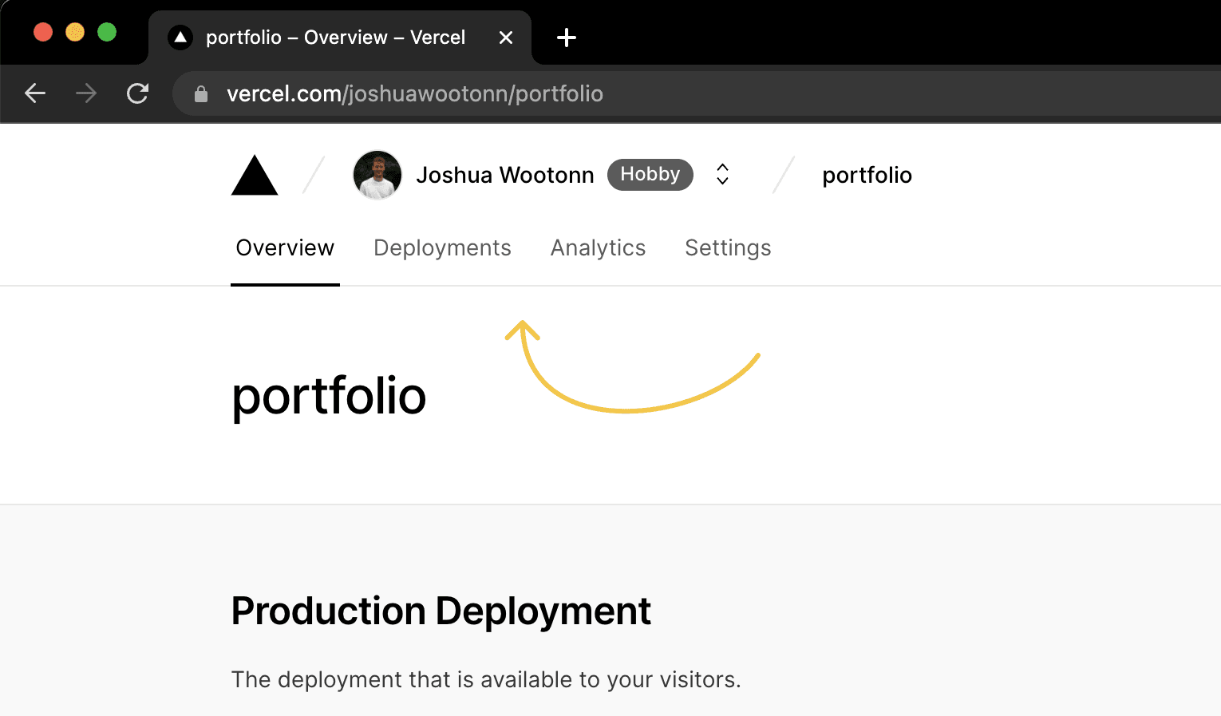Click the Vercel favicon on the browser tab
This screenshot has height=716, width=1221.
(x=179, y=37)
